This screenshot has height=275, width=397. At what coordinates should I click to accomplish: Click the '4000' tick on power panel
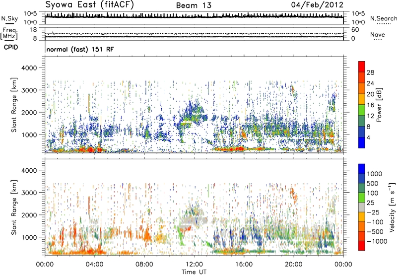[29, 68]
